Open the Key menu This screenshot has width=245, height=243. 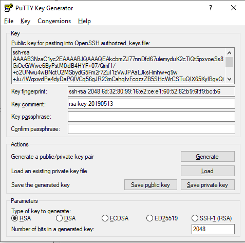(25, 21)
